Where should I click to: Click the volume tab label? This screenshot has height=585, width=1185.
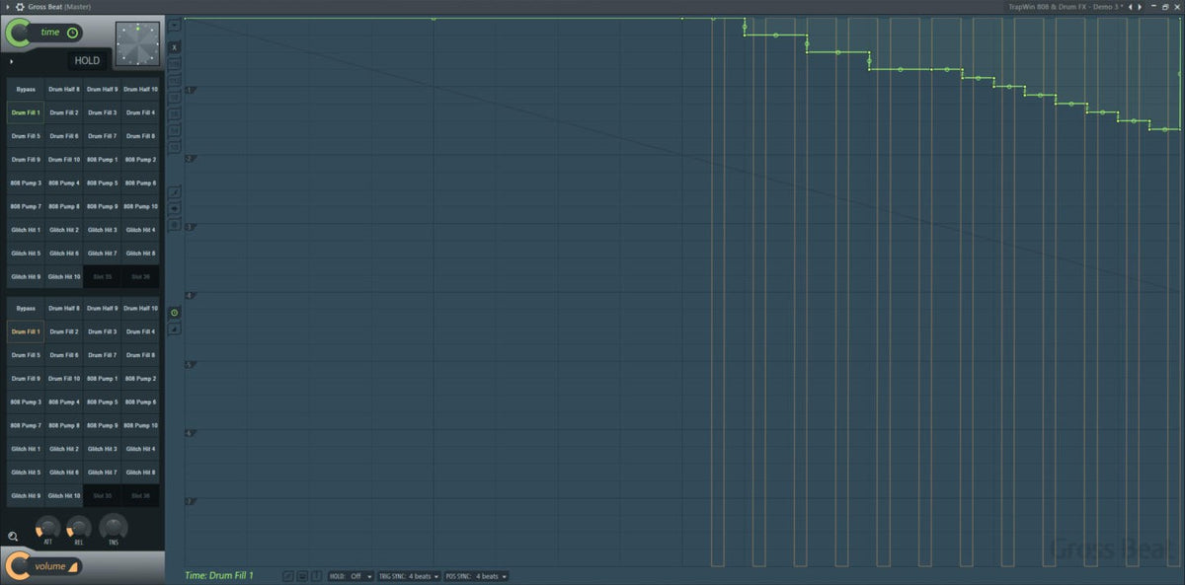point(50,566)
